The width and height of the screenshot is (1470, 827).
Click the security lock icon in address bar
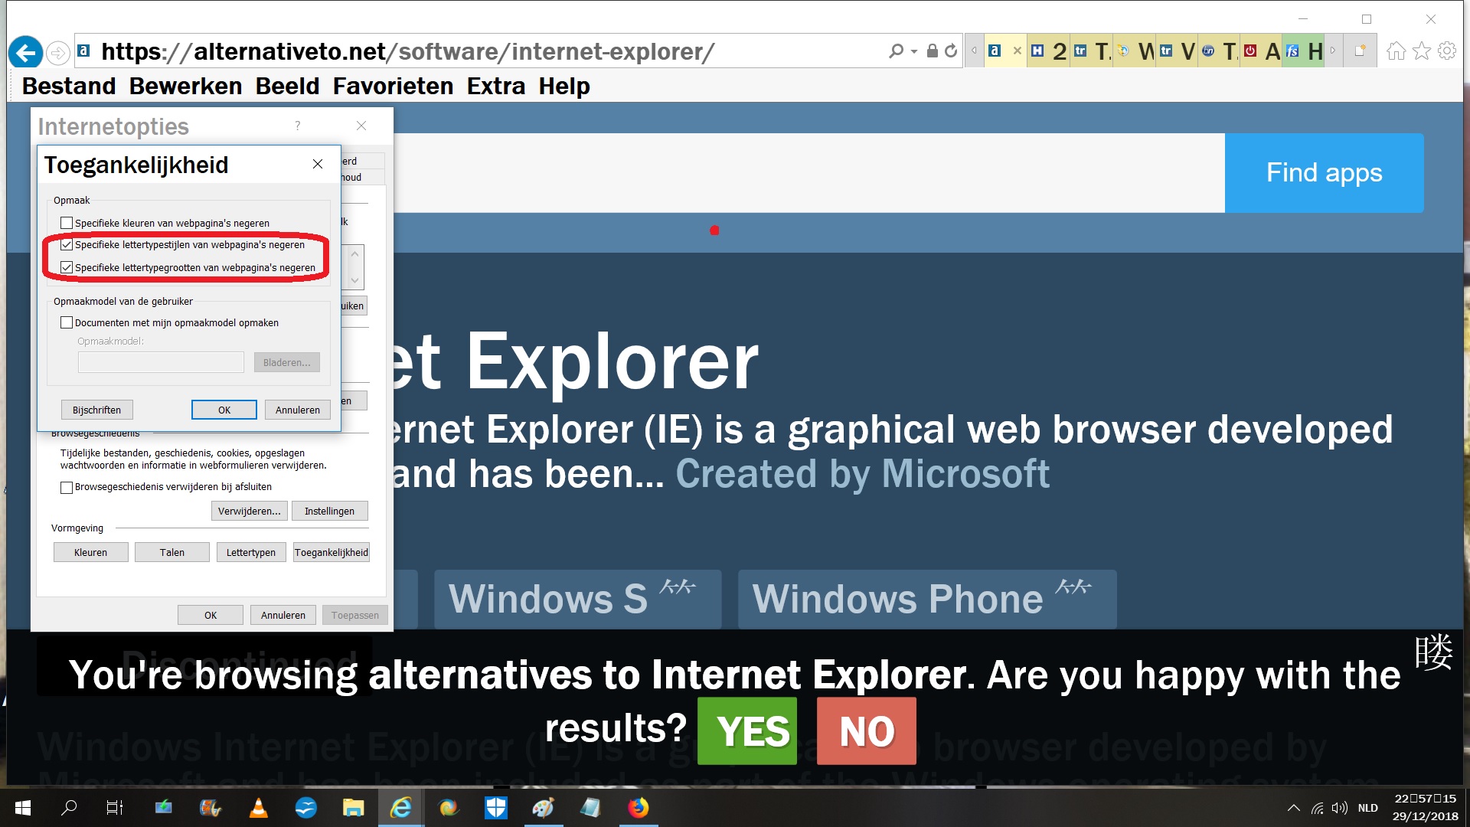click(x=932, y=51)
